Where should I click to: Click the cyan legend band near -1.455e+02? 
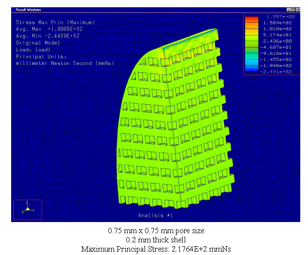(x=251, y=59)
